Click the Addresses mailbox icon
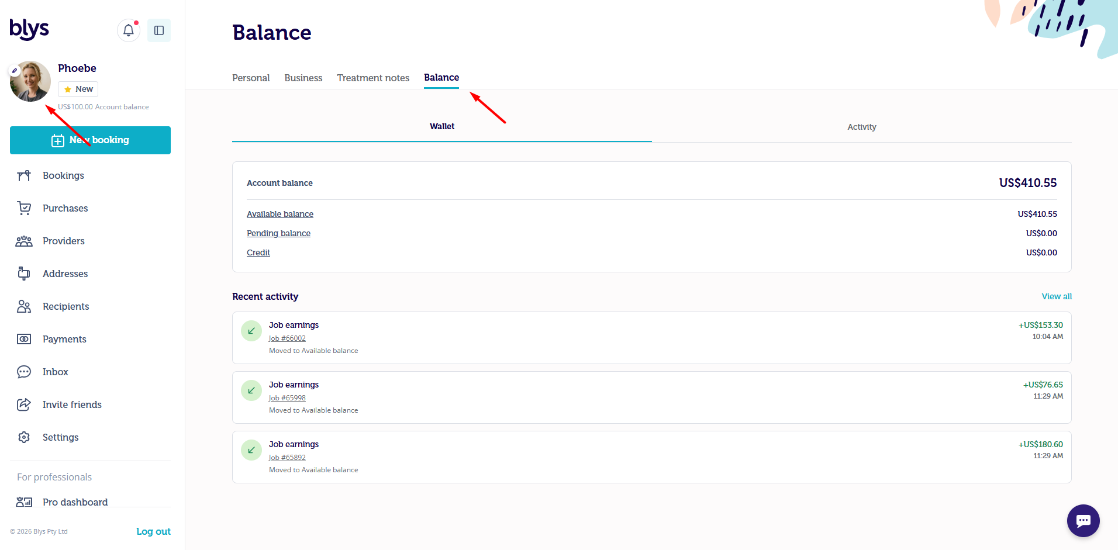1118x550 pixels. pos(24,274)
